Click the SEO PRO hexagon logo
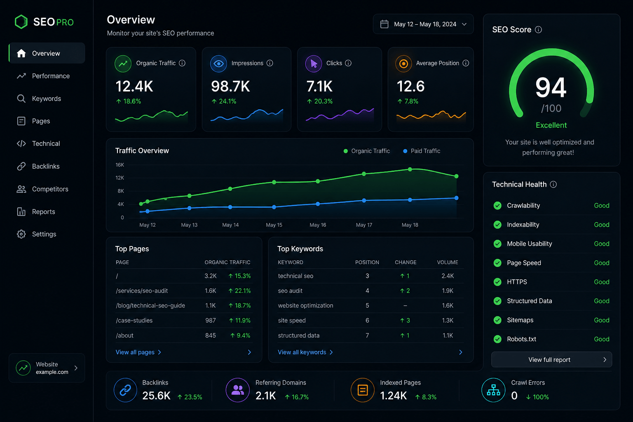This screenshot has width=633, height=422. point(21,22)
